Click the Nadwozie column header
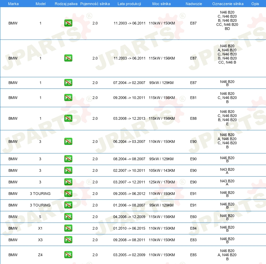 pos(194,4)
